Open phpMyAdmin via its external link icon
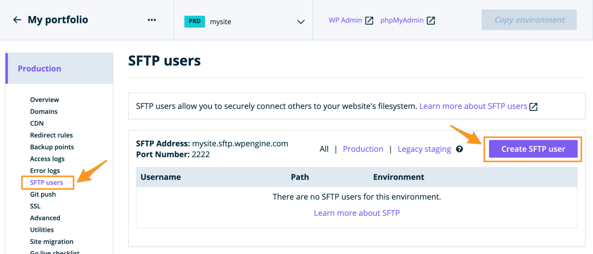 click(x=431, y=20)
